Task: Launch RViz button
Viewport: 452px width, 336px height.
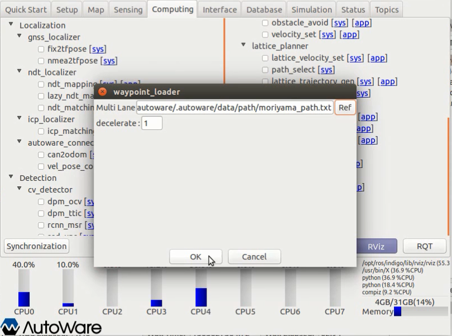Action: coord(376,246)
